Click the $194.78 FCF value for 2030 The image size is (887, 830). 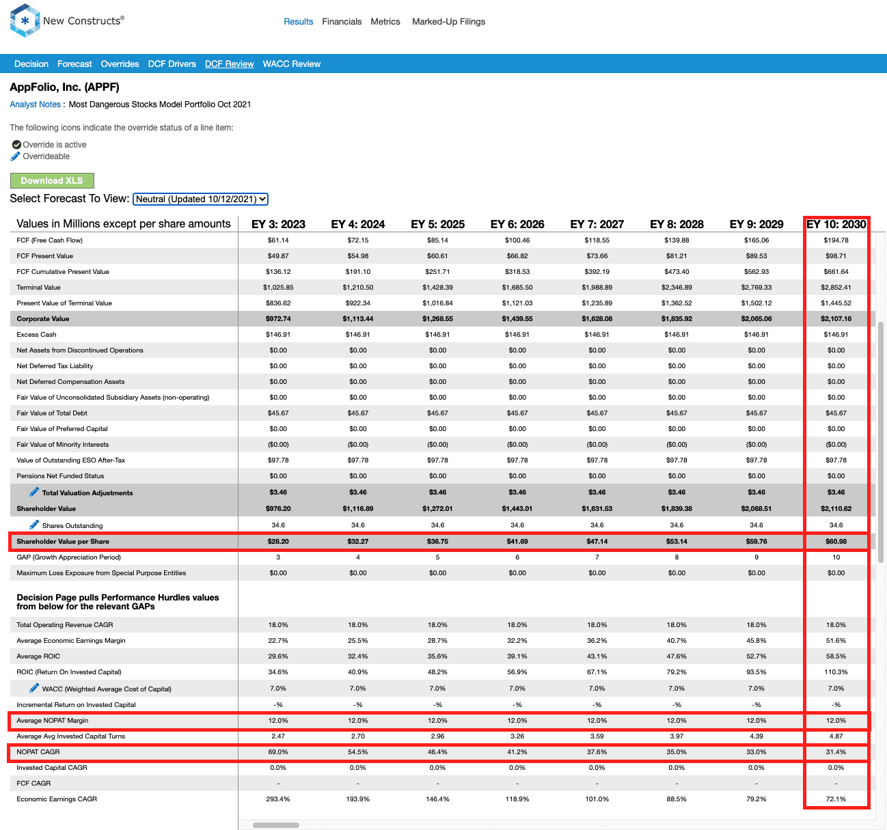[x=836, y=240]
